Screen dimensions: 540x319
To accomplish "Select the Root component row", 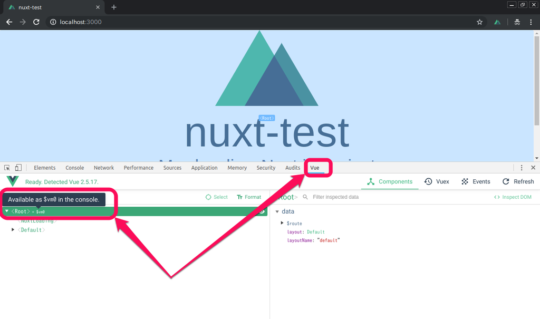I will 134,211.
